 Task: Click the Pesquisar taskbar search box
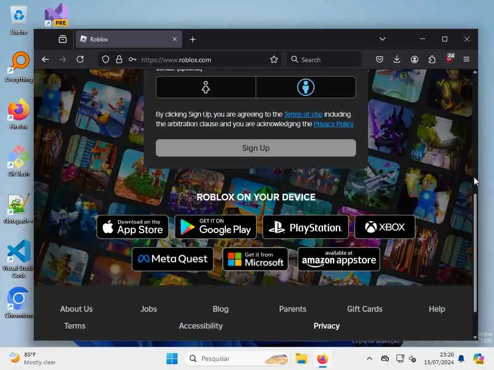(237, 358)
